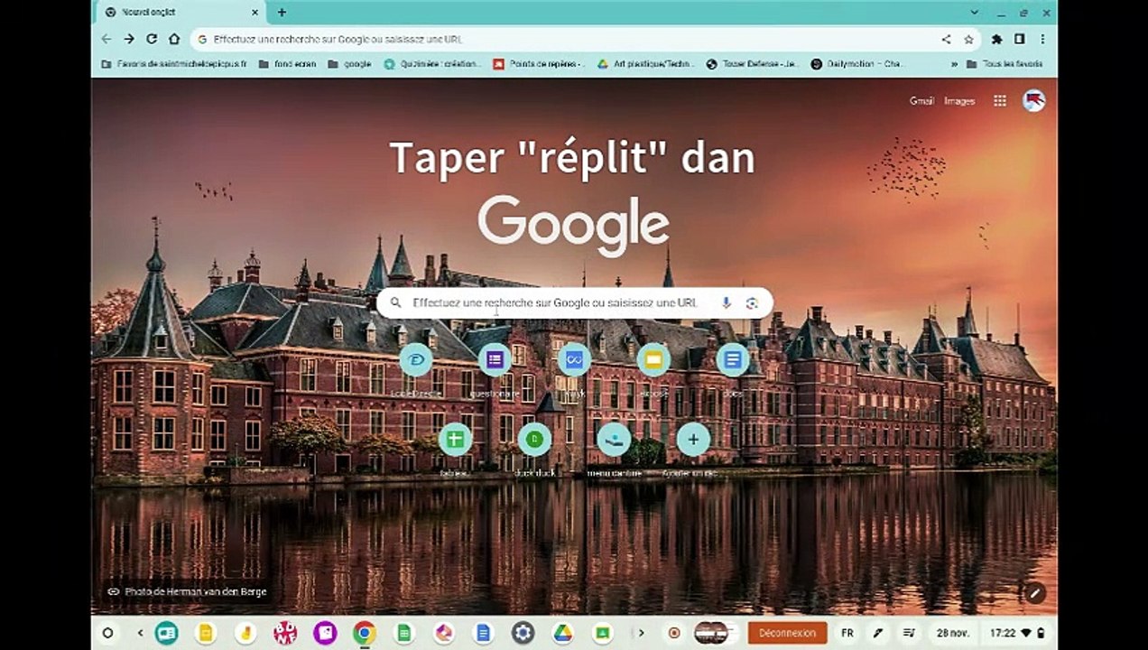Open the system tray at 17:22 clock
This screenshot has height=650, width=1148.
pos(1017,633)
